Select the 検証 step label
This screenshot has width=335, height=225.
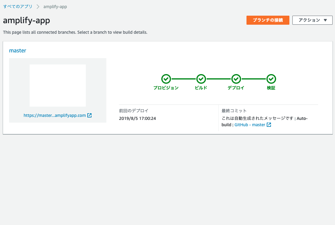point(271,88)
